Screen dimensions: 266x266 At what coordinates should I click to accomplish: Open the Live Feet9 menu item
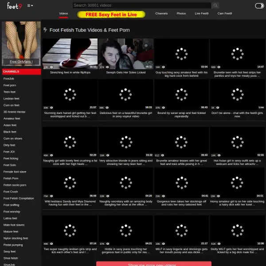click(x=202, y=14)
